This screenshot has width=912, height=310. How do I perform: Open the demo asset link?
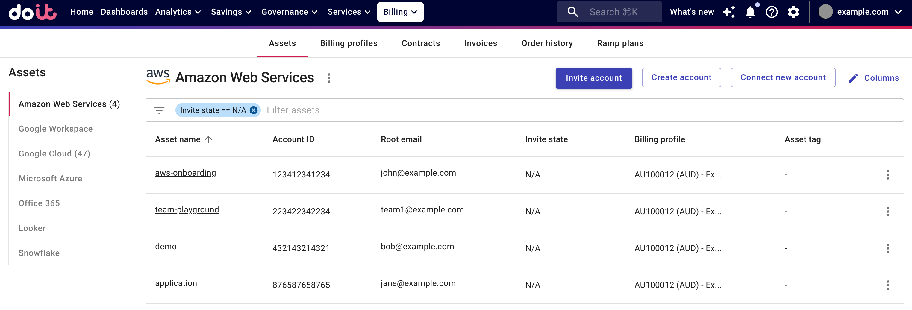[x=166, y=246]
